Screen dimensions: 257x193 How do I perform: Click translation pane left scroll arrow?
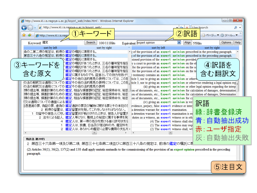pyautogui.click(x=133, y=133)
